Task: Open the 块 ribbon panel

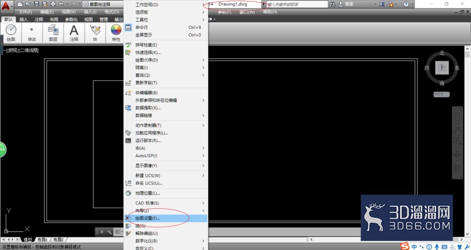Action: 95,33
